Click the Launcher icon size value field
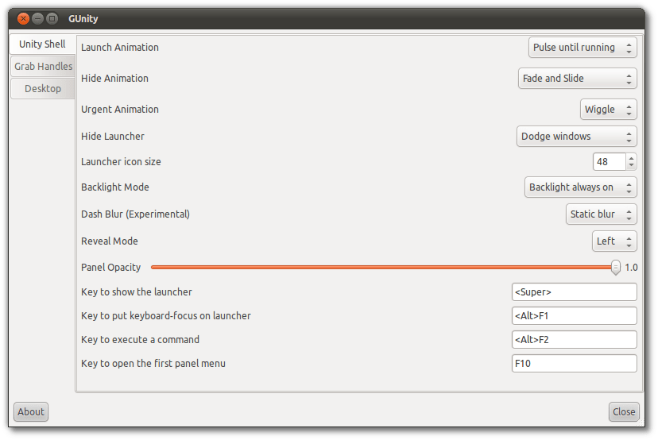Image resolution: width=658 pixels, height=440 pixels. point(610,162)
